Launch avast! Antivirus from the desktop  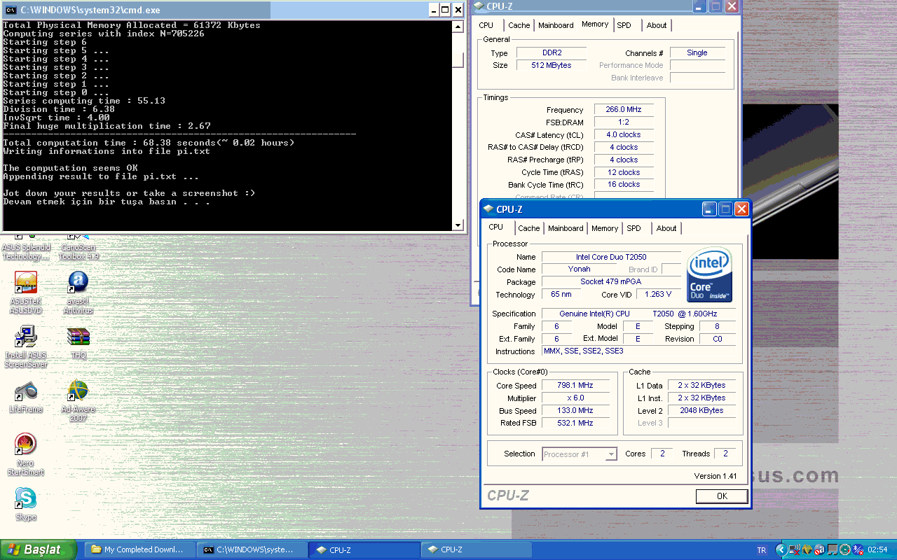tap(78, 293)
